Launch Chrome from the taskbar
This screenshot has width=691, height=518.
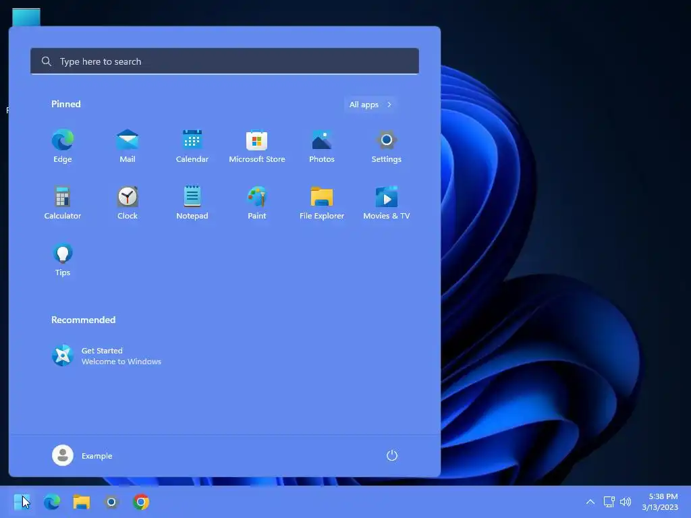141,502
